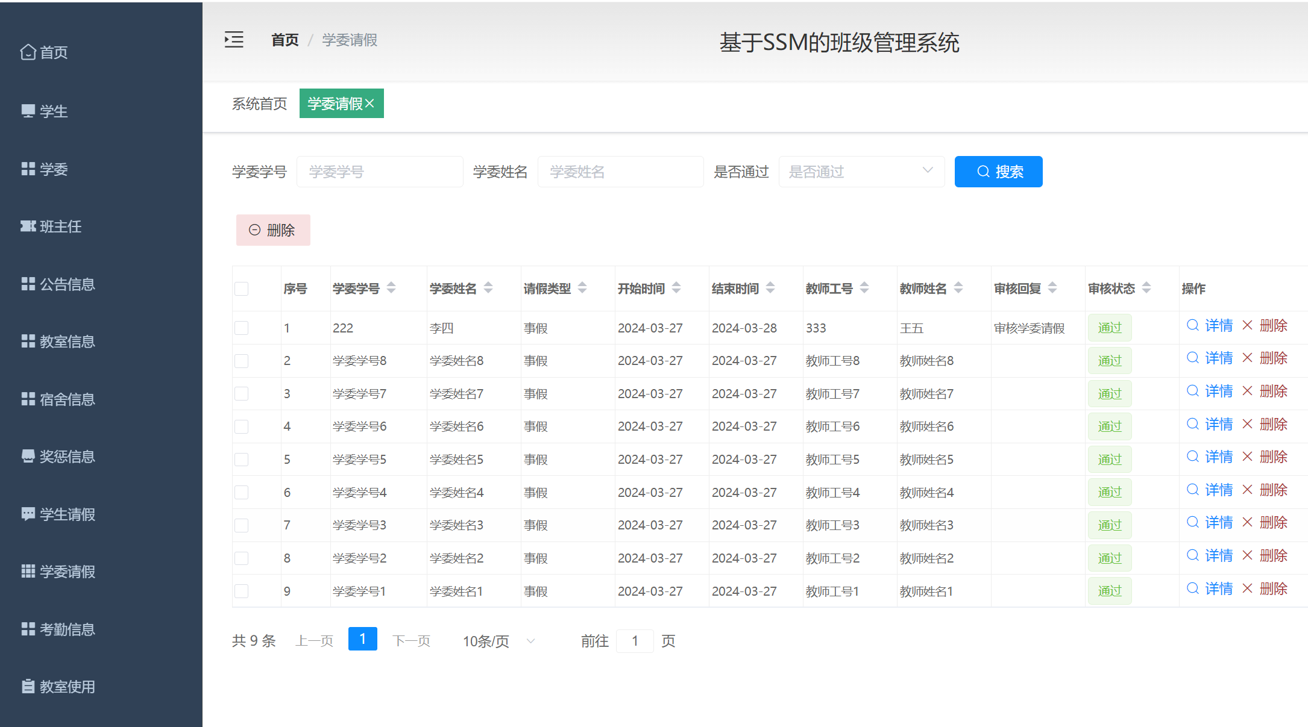Go to pagination page 1 button
Image resolution: width=1308 pixels, height=727 pixels.
[x=363, y=639]
